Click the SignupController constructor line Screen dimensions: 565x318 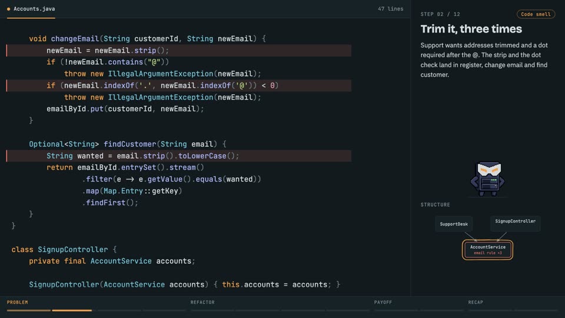pyautogui.click(x=184, y=284)
